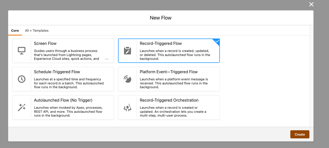Click the Autolaunched Flow magic wand icon
This screenshot has height=148, width=329.
pyautogui.click(x=22, y=107)
